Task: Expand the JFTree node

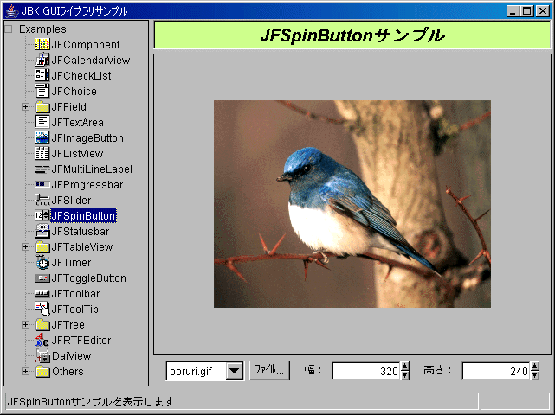Action: point(25,324)
